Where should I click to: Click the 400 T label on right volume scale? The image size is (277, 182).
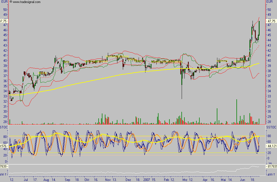(x=271, y=174)
